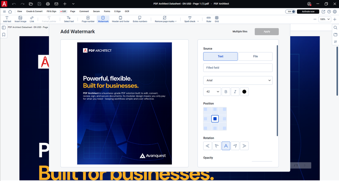Open Bates numbers tool

(140, 19)
